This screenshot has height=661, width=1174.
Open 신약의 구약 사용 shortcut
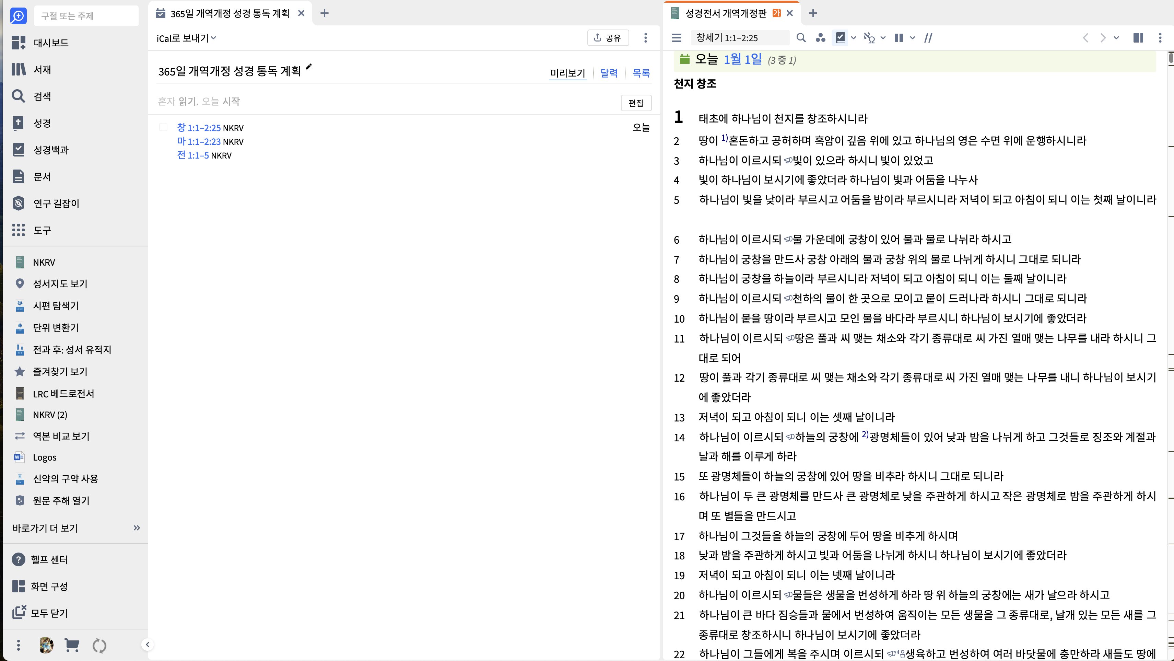tap(57, 479)
